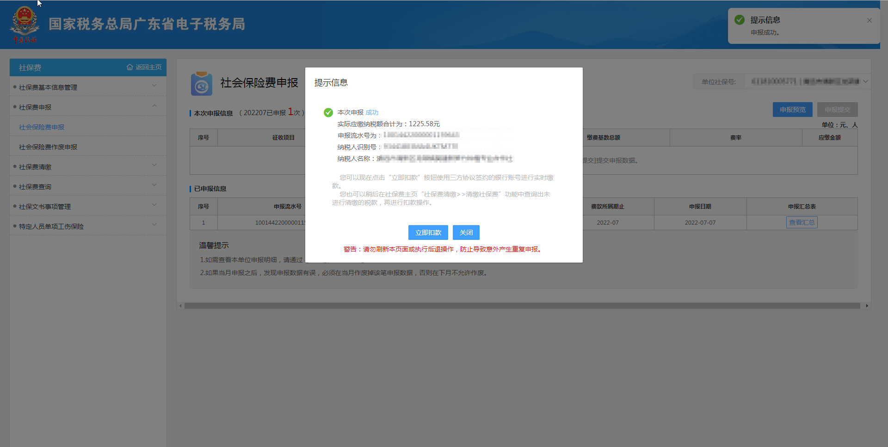The image size is (888, 447).
Task: Click the 查看汇总 link in table
Action: [802, 222]
